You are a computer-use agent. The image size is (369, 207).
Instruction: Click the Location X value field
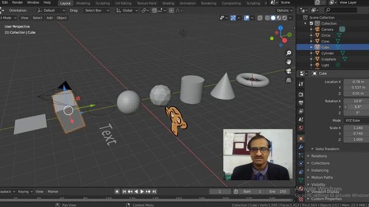click(356, 82)
